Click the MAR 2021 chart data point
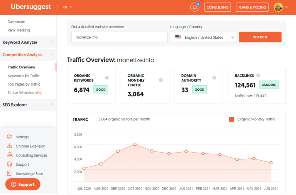 tap(220, 154)
